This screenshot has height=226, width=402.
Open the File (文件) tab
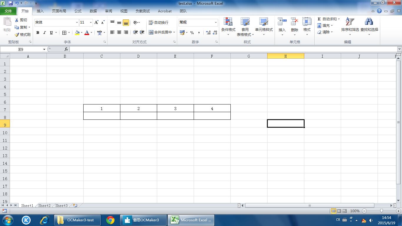tap(9, 11)
